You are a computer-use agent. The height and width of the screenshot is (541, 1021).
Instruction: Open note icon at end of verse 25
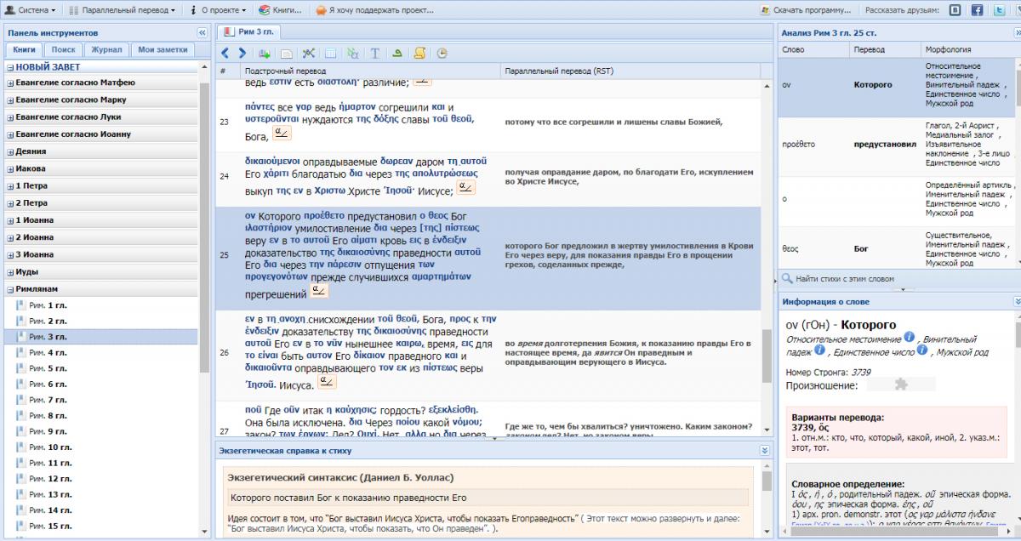pos(320,292)
